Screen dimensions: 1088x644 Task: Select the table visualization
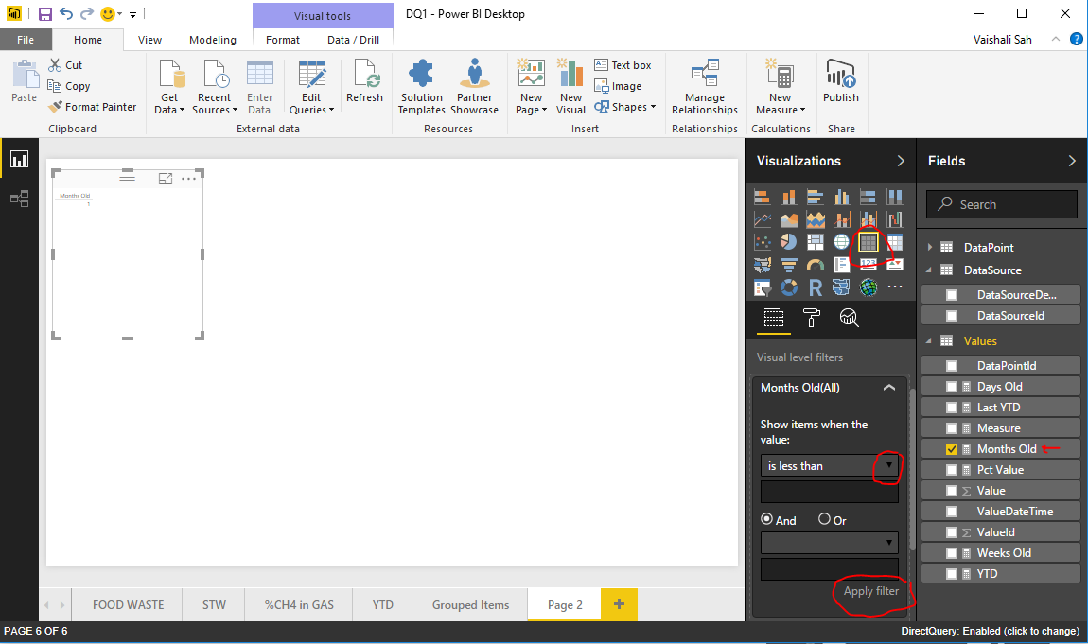869,242
